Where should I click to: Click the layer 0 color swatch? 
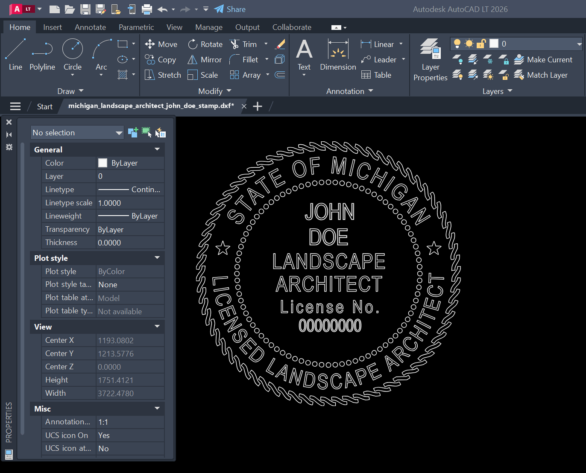click(x=494, y=44)
